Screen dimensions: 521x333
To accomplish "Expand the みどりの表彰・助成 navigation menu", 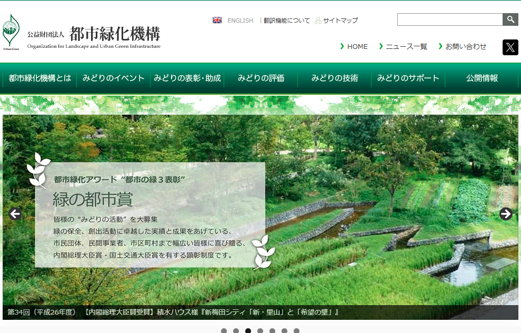I will pyautogui.click(x=187, y=78).
